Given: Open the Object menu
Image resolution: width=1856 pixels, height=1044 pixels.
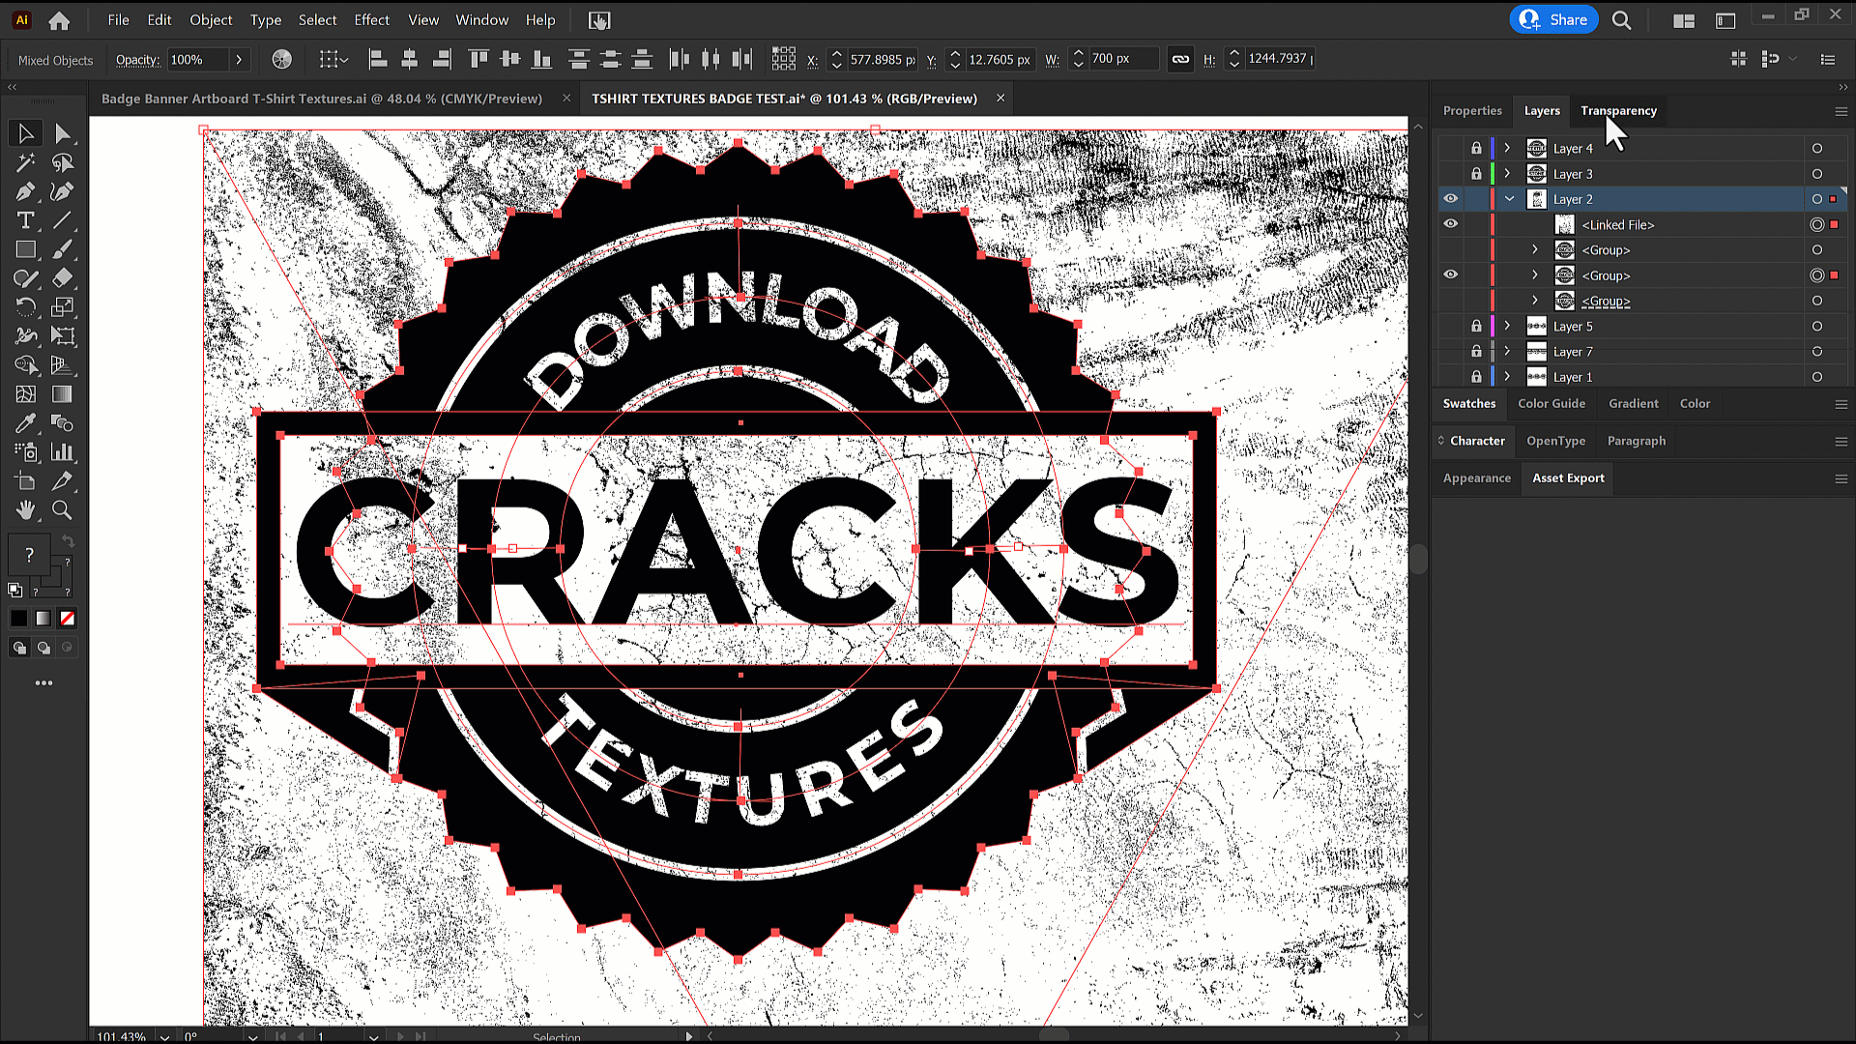Looking at the screenshot, I should pyautogui.click(x=211, y=19).
